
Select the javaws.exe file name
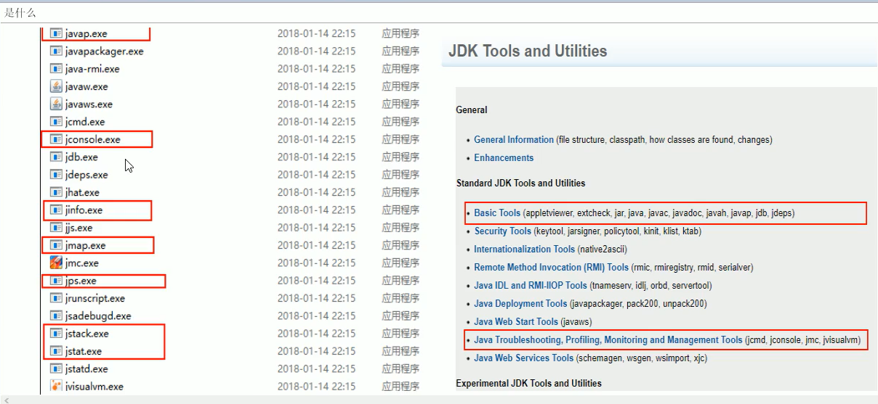click(89, 104)
